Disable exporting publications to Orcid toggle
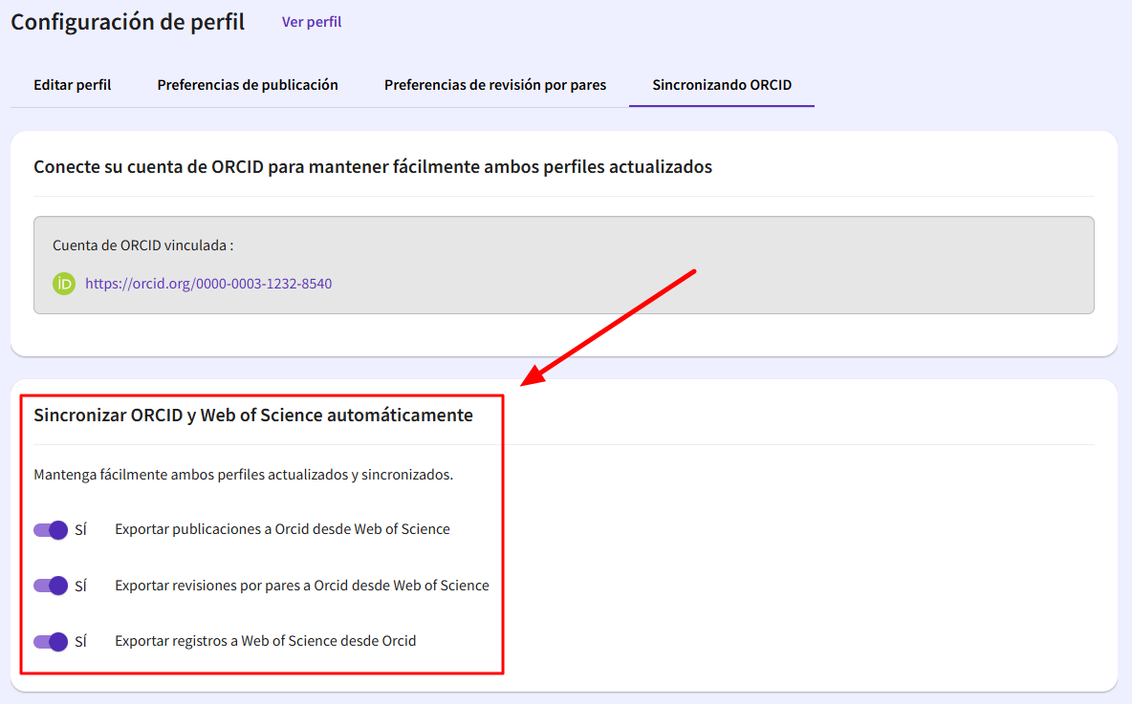 (x=51, y=529)
